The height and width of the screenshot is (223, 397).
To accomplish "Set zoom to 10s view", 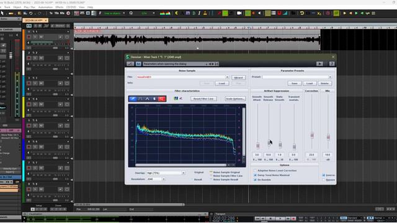I will [x=56, y=13].
